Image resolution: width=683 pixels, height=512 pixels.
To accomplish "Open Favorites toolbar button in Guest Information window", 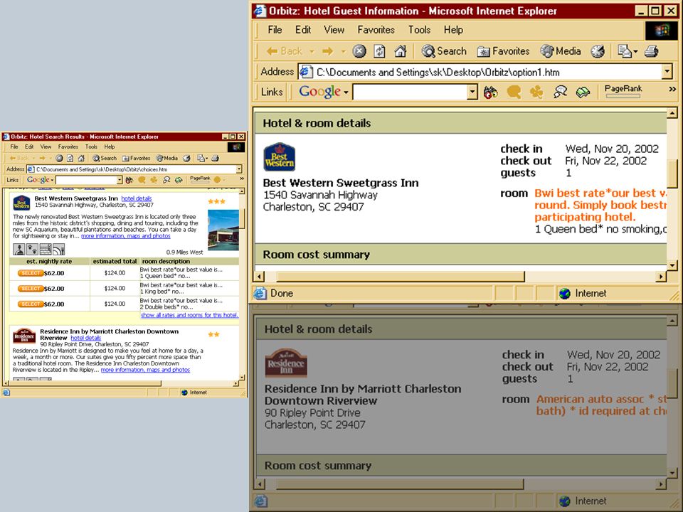I will click(503, 51).
